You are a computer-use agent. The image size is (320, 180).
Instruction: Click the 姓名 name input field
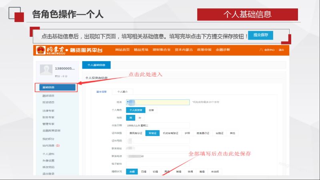point(158,102)
